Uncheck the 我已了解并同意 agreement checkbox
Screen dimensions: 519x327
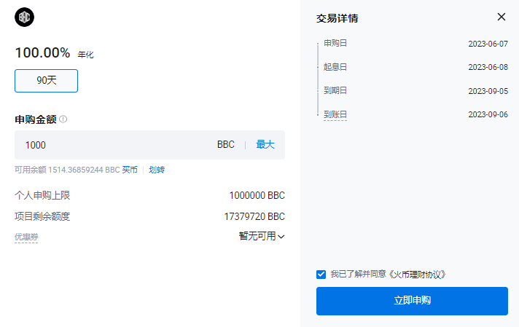pyautogui.click(x=321, y=275)
